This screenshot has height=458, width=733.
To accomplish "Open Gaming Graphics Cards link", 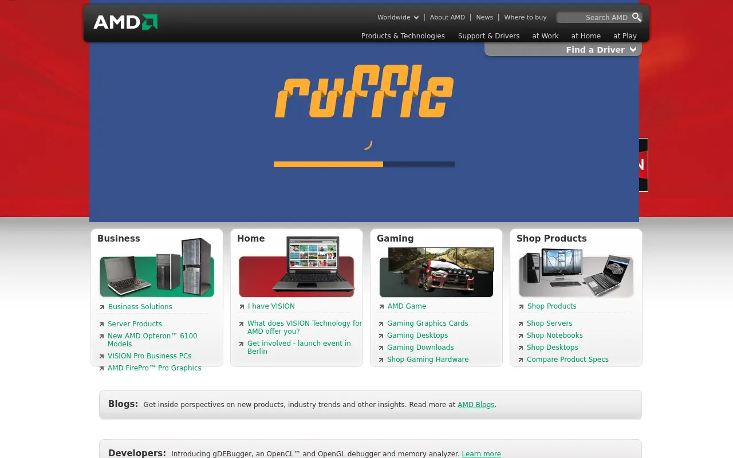I will tap(428, 323).
